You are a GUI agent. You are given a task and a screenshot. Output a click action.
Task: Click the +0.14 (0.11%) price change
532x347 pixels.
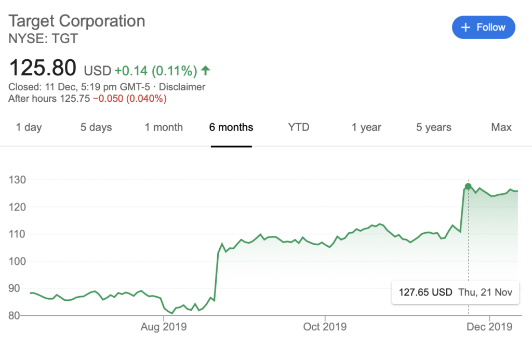(156, 71)
